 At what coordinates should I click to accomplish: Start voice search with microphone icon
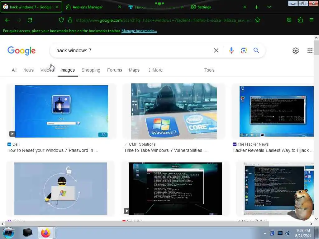(231, 50)
